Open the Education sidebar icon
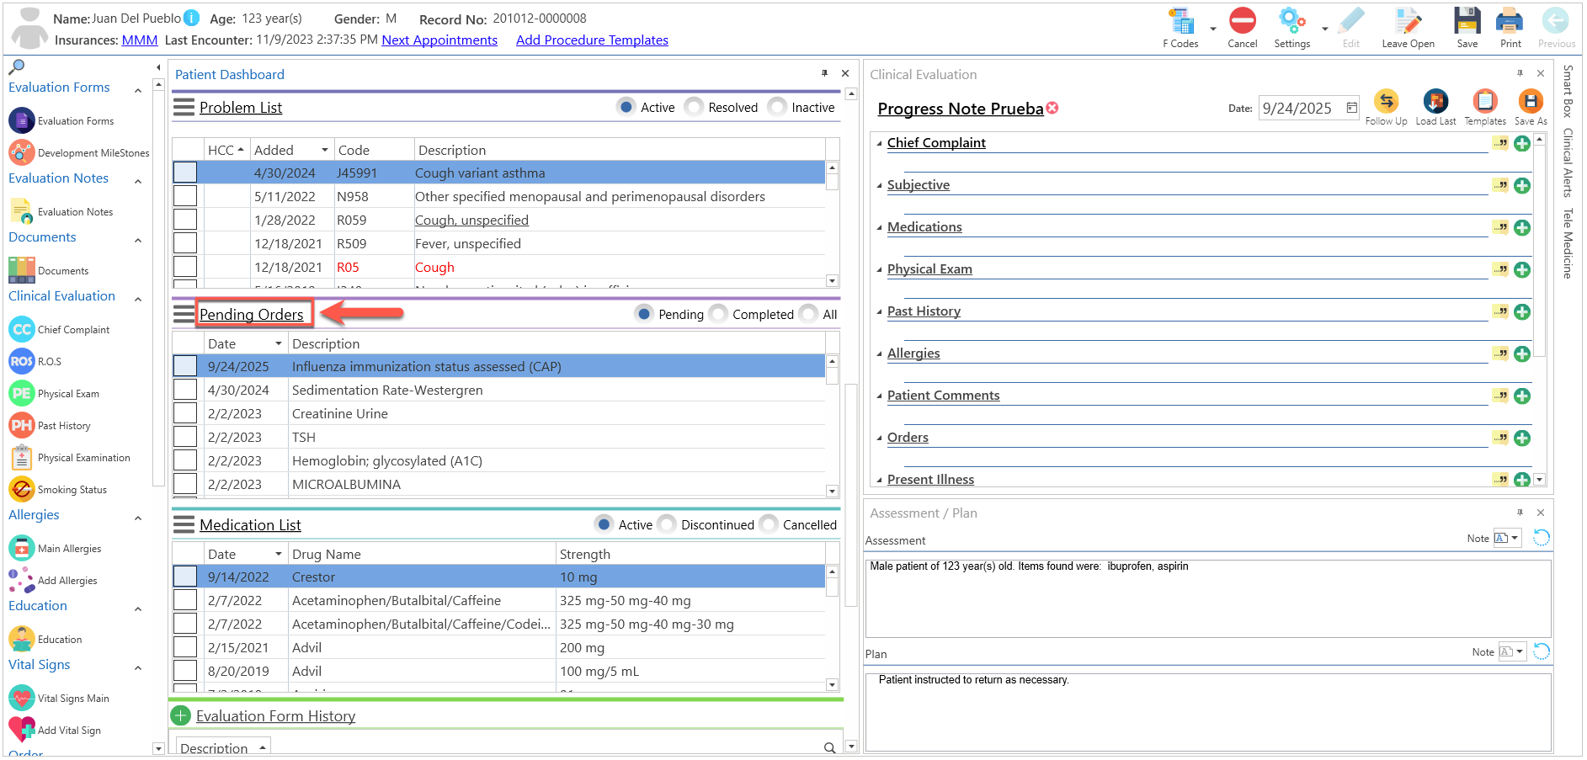 (x=21, y=639)
